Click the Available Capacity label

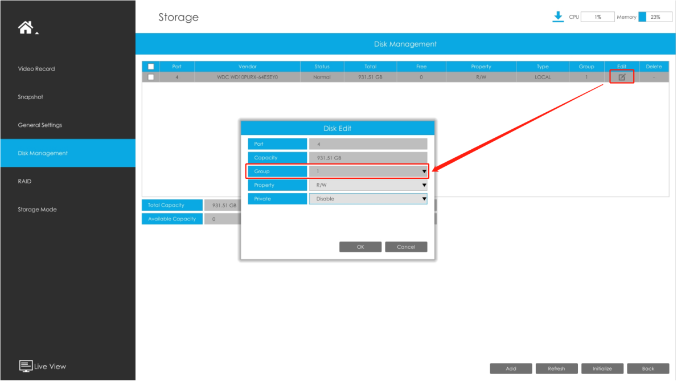pyautogui.click(x=173, y=219)
